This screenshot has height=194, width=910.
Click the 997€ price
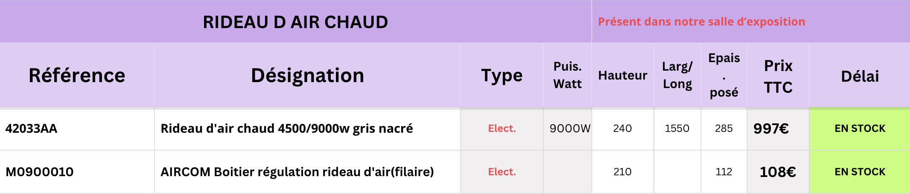pos(771,128)
